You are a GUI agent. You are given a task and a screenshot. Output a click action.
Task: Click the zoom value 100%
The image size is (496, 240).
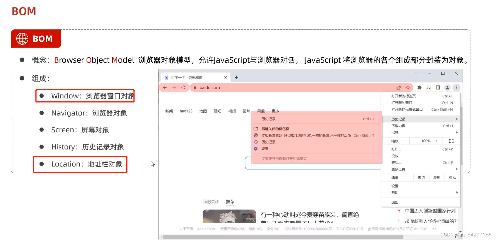pyautogui.click(x=426, y=141)
